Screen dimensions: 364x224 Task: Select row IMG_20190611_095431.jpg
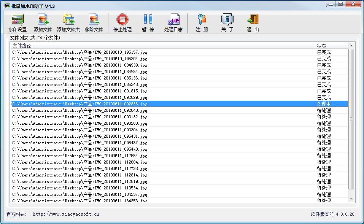[x=180, y=136]
